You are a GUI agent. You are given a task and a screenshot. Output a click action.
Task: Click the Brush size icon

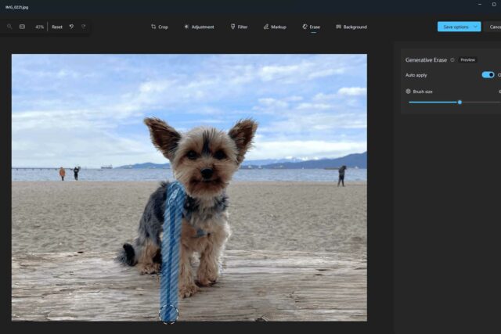(x=408, y=92)
